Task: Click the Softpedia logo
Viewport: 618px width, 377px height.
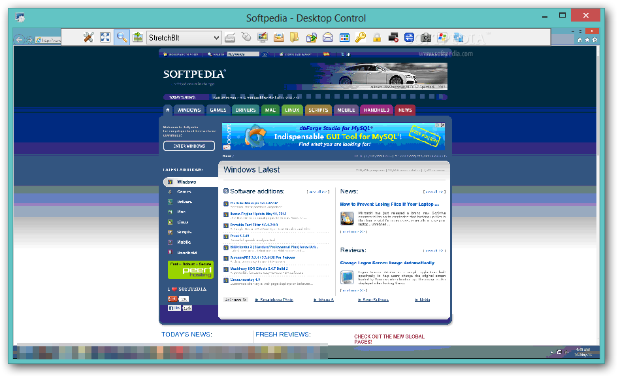Action: pos(194,74)
